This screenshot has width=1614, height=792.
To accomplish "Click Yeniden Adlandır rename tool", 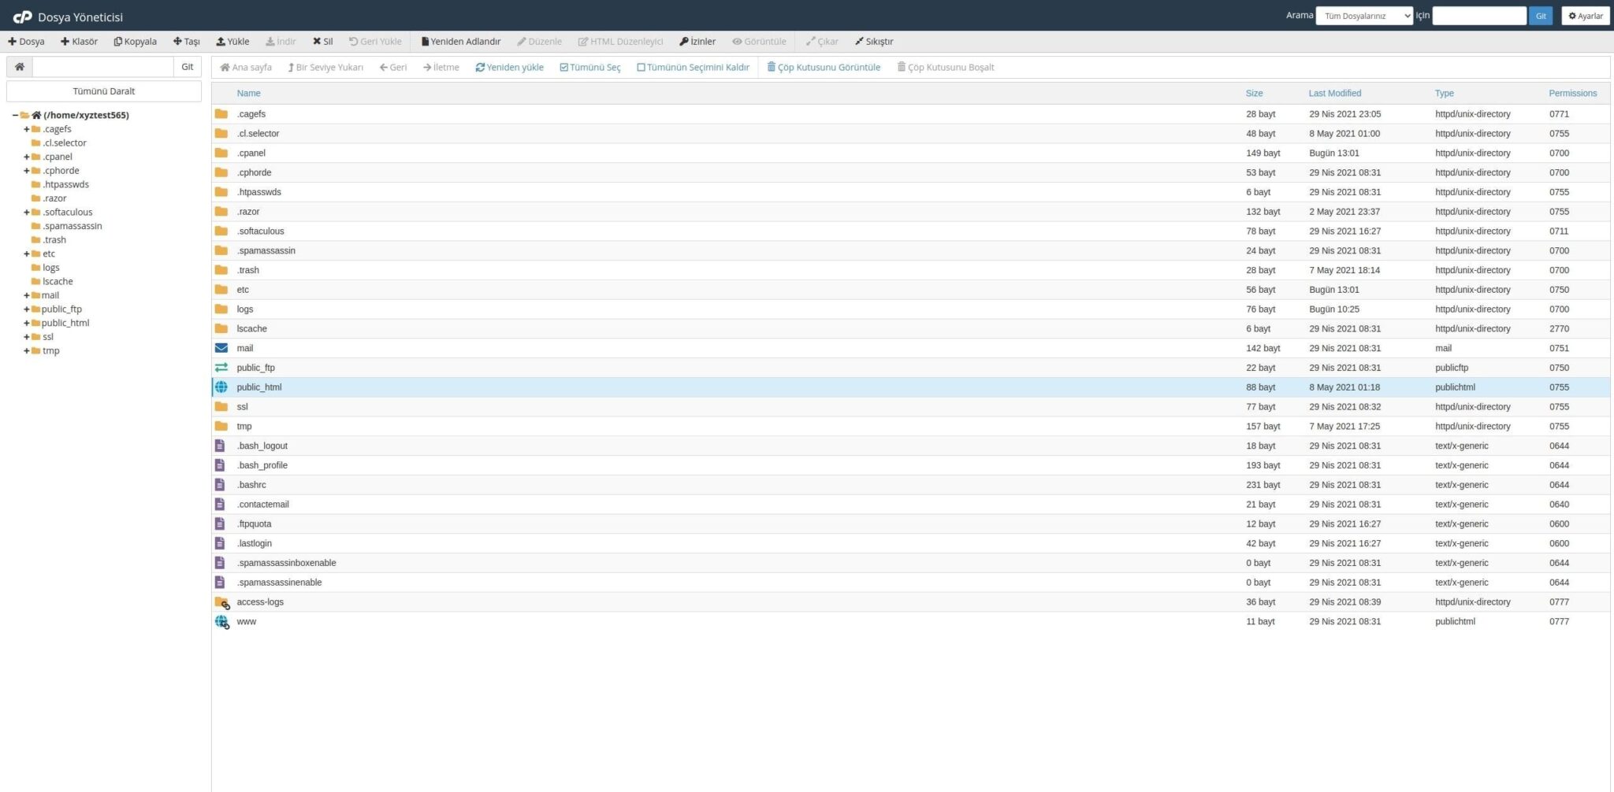I will (x=461, y=42).
